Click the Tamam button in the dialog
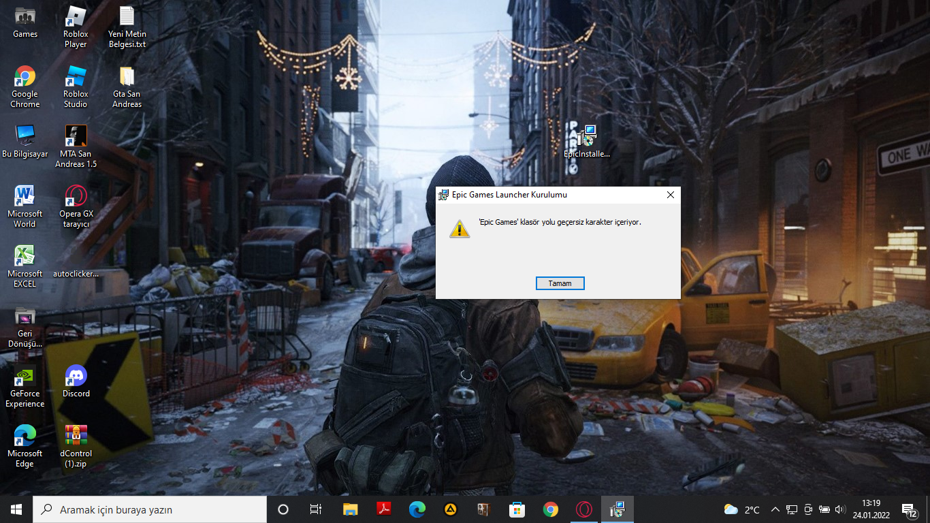This screenshot has height=523, width=930. point(560,283)
